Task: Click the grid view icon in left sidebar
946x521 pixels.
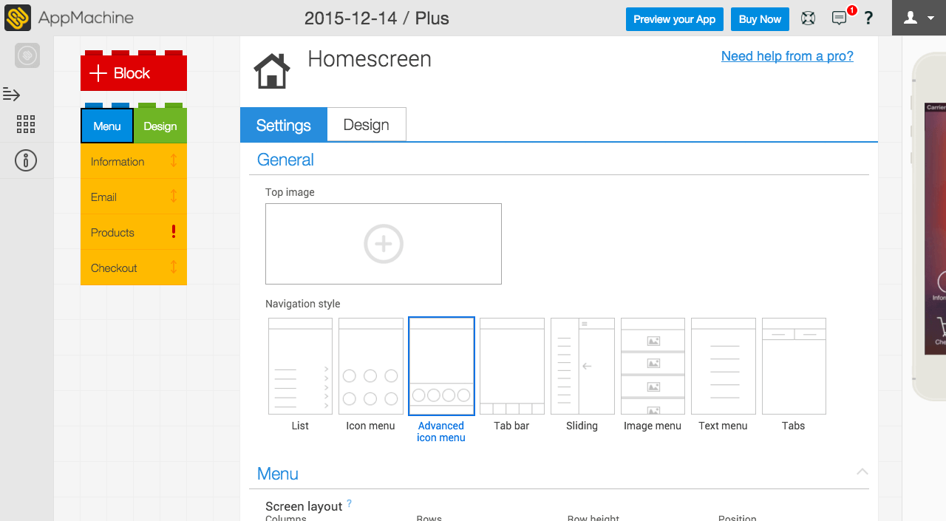Action: click(26, 124)
